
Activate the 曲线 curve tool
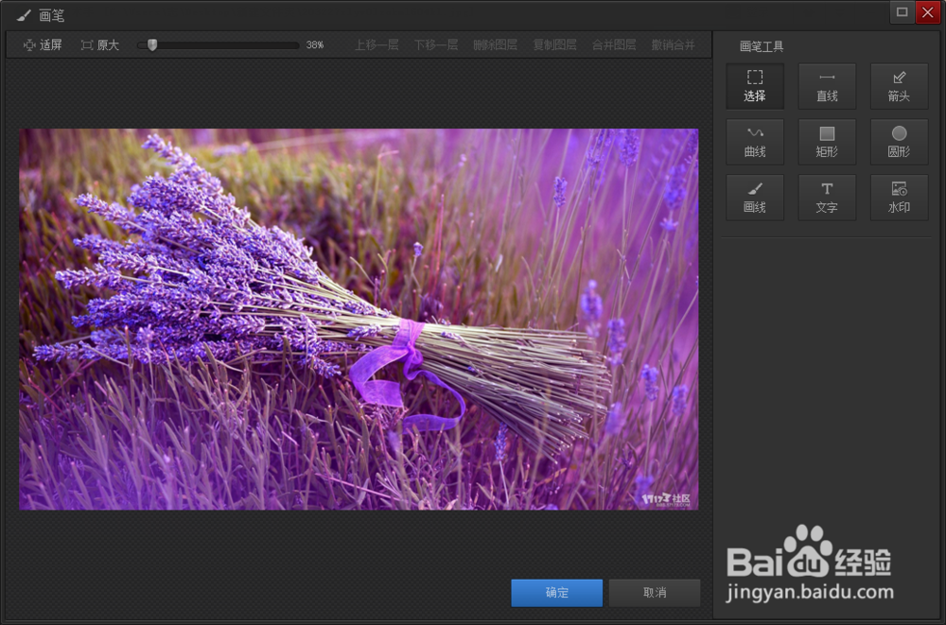coord(755,142)
